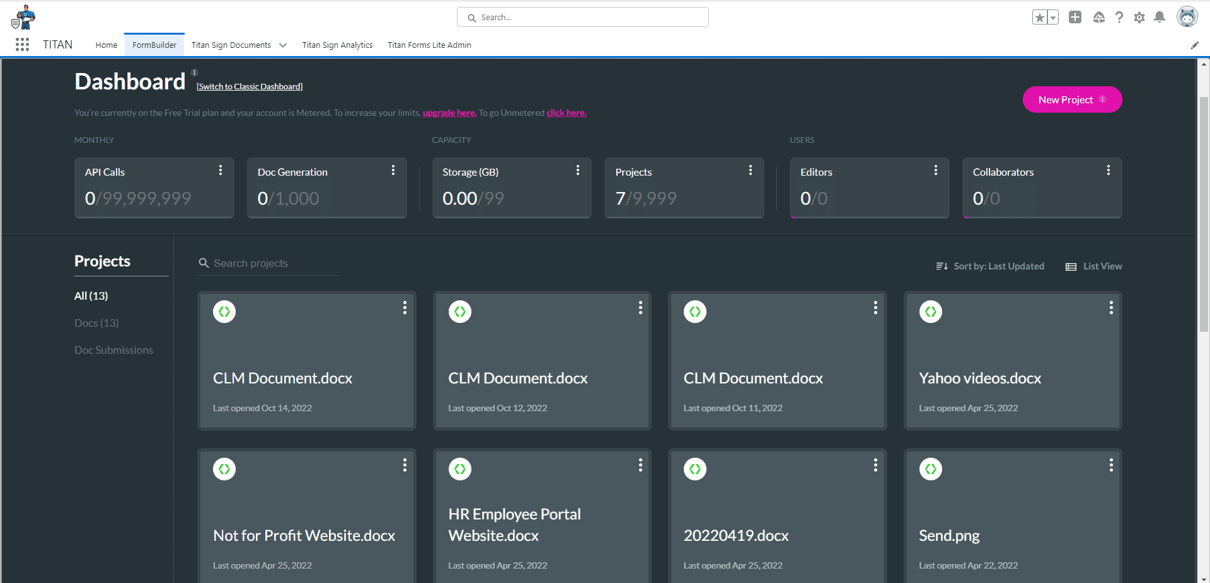Image resolution: width=1210 pixels, height=583 pixels.
Task: Open the Setup gear menu
Action: point(1139,17)
